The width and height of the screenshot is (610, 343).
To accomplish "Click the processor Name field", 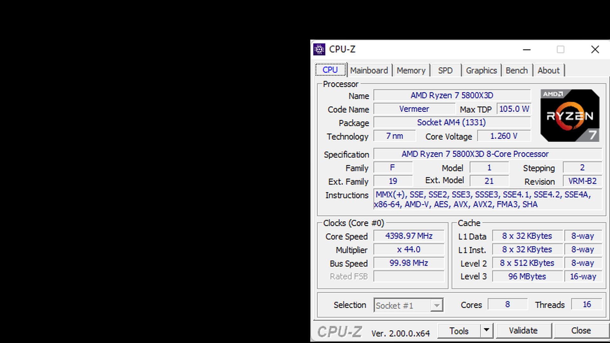I will [x=452, y=95].
